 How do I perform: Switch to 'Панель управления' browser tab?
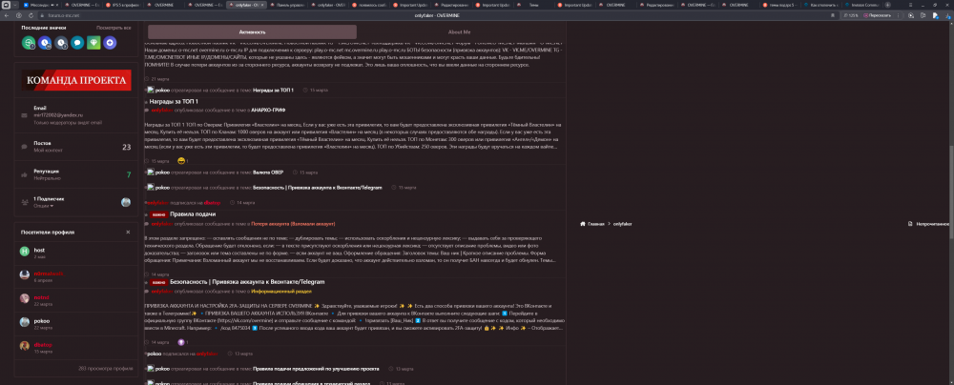[286, 4]
